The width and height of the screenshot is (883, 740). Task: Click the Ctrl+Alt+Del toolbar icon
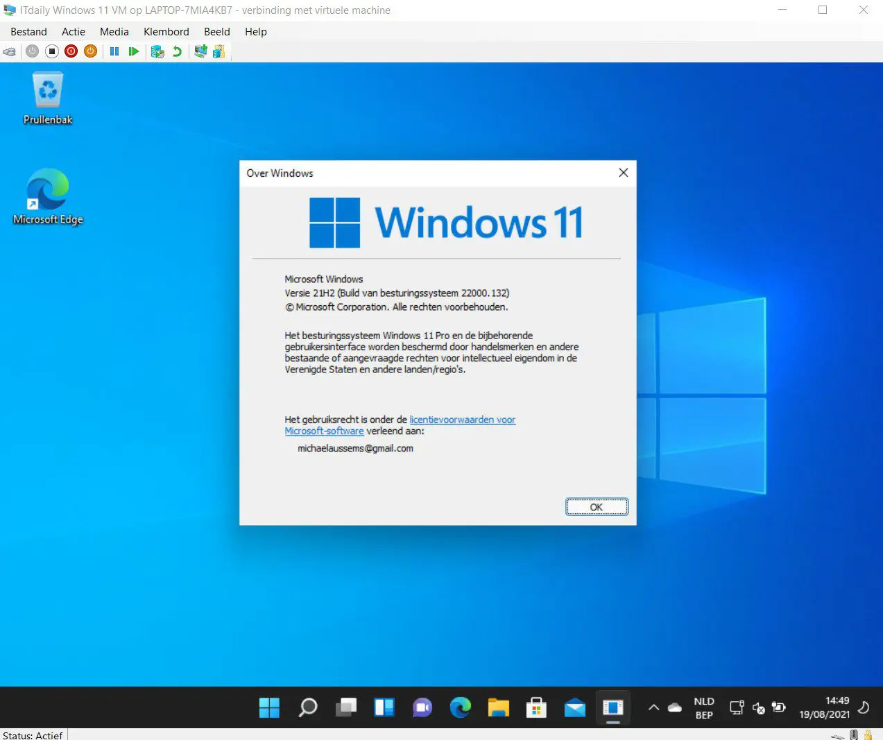pyautogui.click(x=10, y=51)
